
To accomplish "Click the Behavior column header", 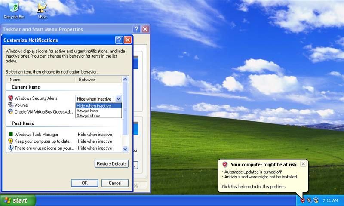I will point(98,80).
